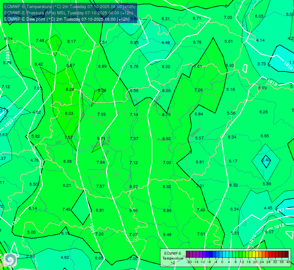Click the 3.73 grid value
The width and height of the screenshot is (294, 270).
coord(261,64)
